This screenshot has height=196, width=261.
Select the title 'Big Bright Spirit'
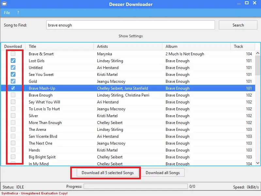pyautogui.click(x=42, y=157)
